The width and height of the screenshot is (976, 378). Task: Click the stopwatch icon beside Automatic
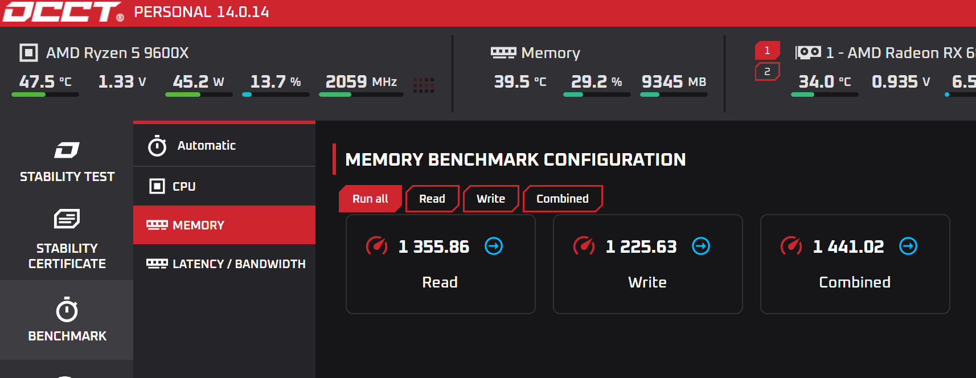click(x=157, y=146)
